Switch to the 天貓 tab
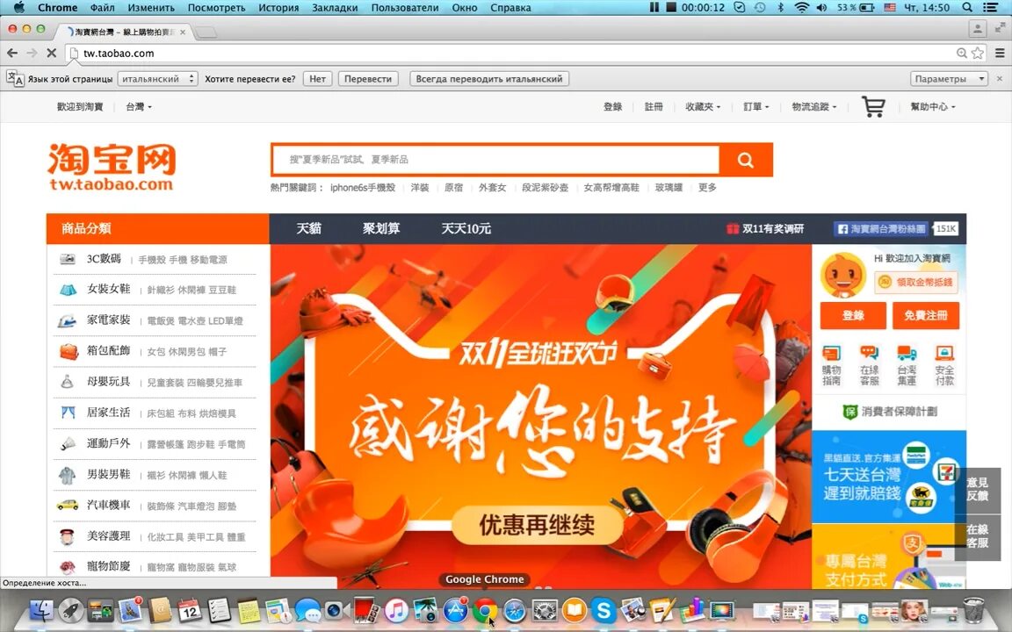 tap(308, 228)
